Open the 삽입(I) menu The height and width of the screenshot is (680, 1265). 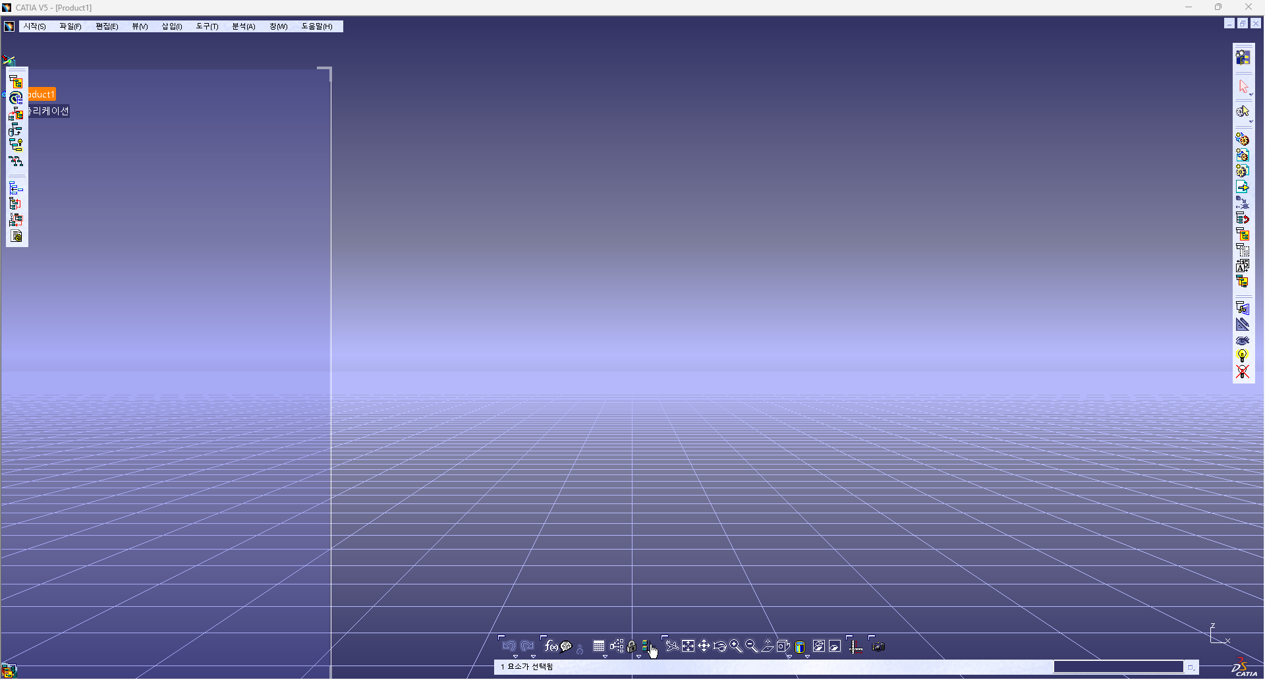(172, 26)
